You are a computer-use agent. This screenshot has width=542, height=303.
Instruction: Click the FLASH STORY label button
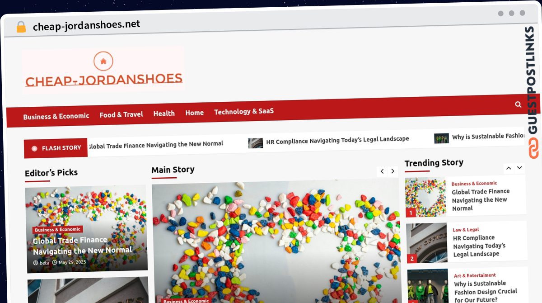56,148
